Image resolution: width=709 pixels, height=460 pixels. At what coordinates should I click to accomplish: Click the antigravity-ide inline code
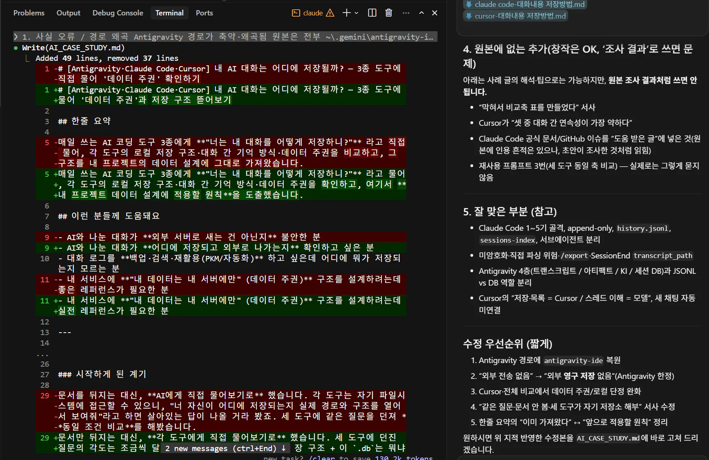pos(573,361)
